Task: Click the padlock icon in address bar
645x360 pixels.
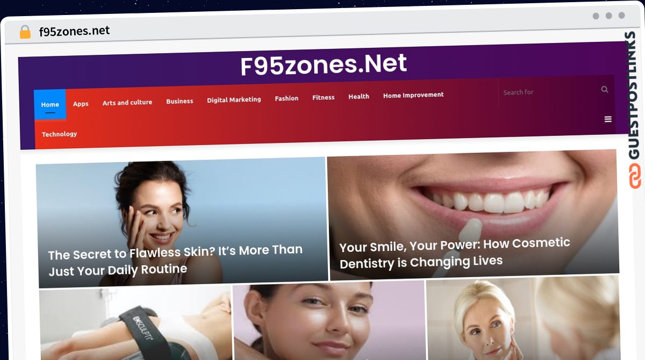Action: [x=25, y=32]
